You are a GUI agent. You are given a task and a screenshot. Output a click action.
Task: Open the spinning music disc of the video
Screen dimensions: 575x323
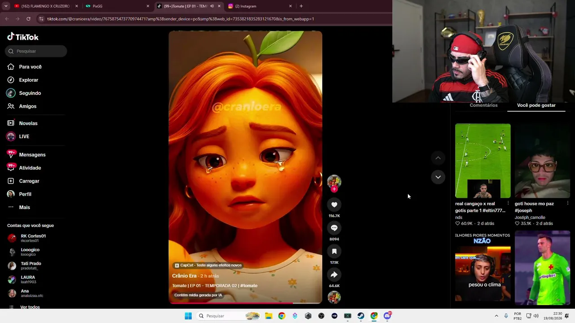(x=334, y=297)
